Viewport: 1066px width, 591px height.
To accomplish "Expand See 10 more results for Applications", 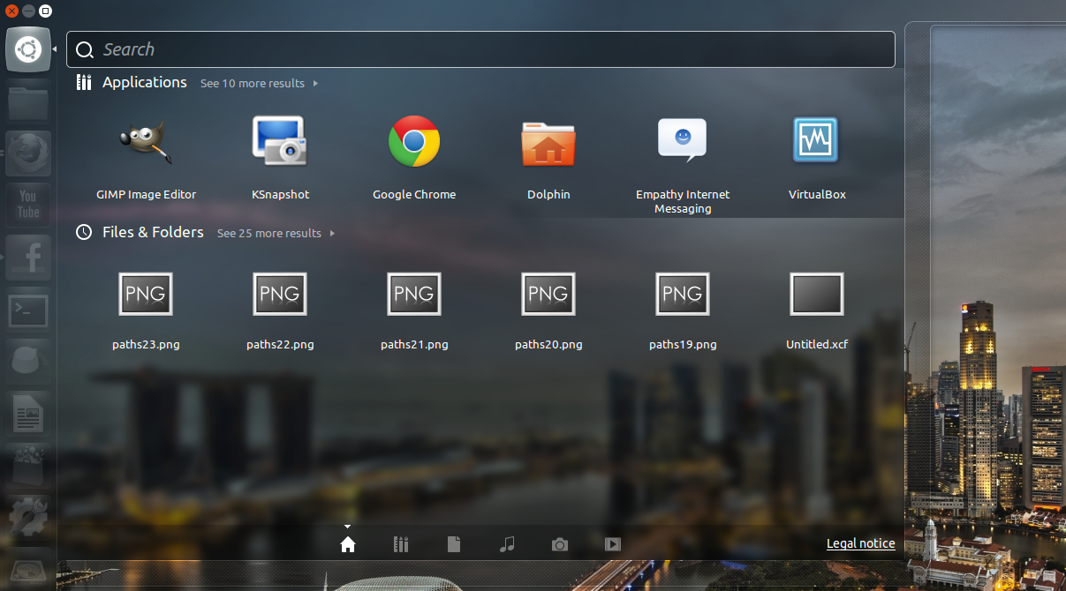I will click(259, 83).
